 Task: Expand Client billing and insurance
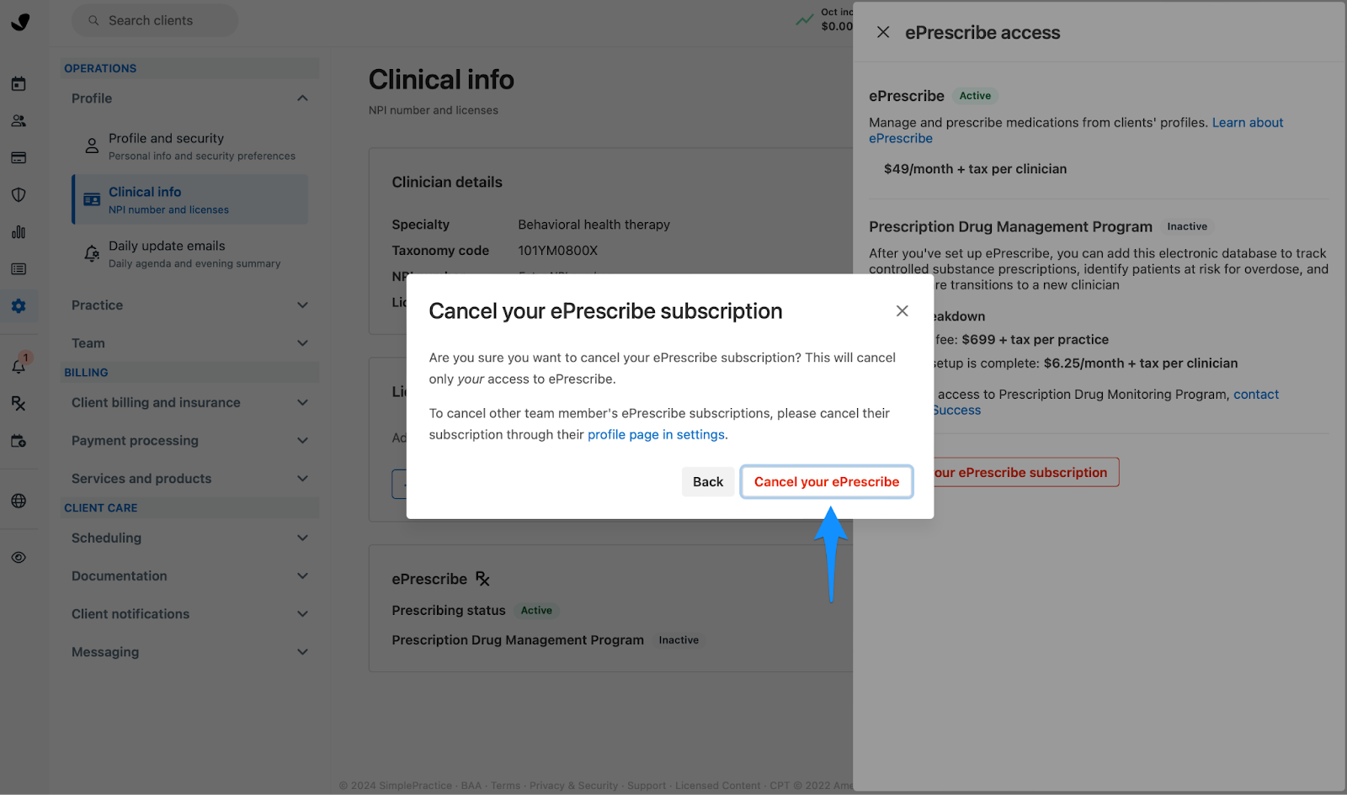tap(302, 402)
